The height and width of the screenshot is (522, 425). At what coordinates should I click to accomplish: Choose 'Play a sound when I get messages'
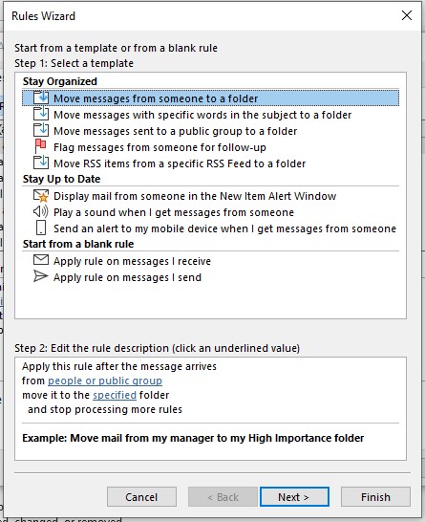174,212
